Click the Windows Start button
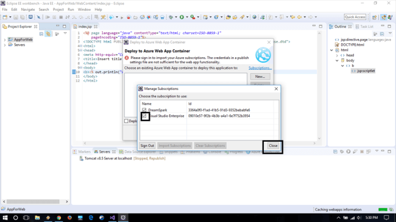This screenshot has width=396, height=222. [x=5, y=218]
